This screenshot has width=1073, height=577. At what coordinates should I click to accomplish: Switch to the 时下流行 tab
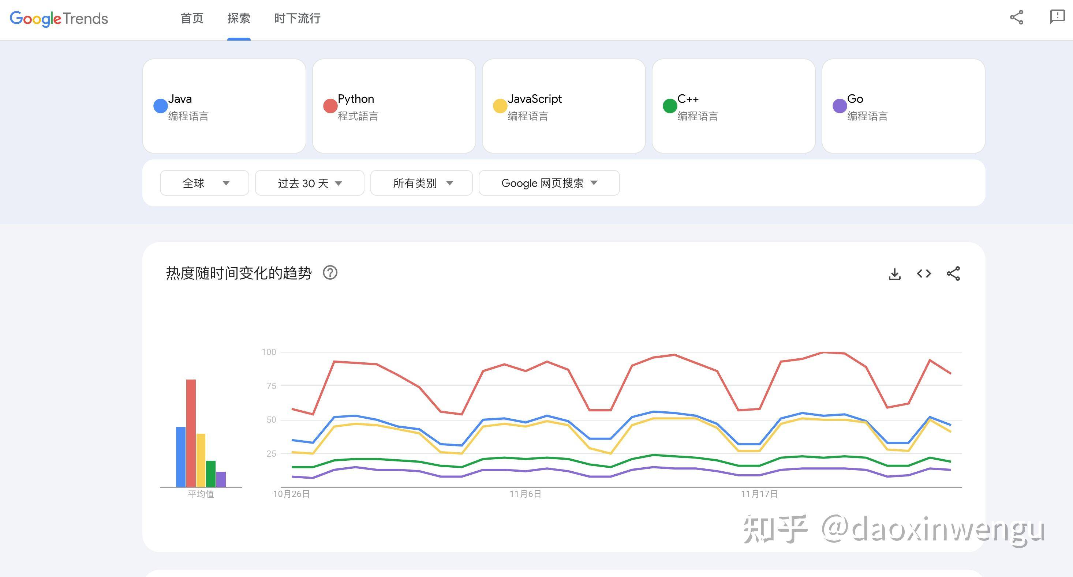[x=297, y=18]
